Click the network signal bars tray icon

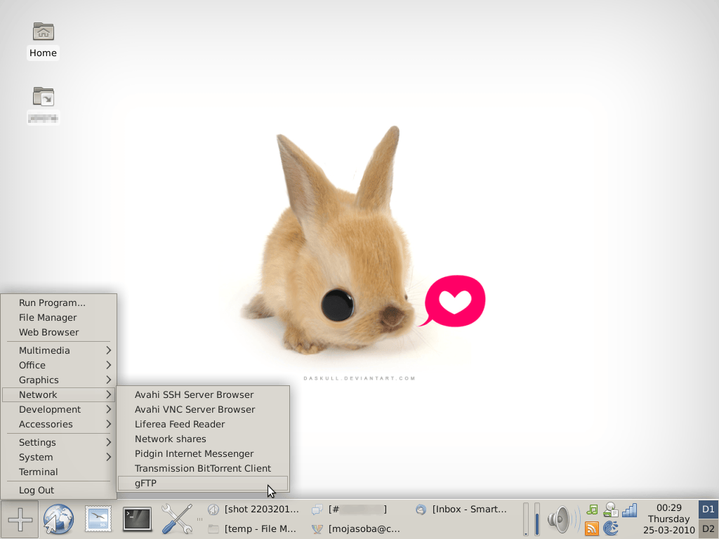pos(629,511)
